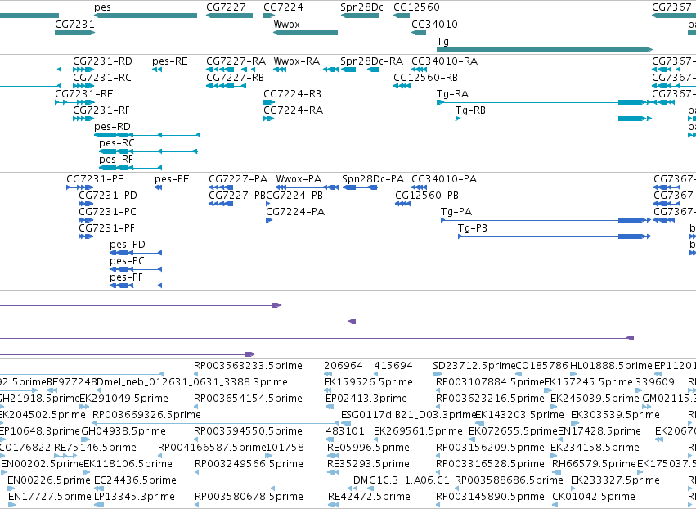Open the 206964 feature label
Image resolution: width=696 pixels, height=509 pixels.
[x=344, y=366]
